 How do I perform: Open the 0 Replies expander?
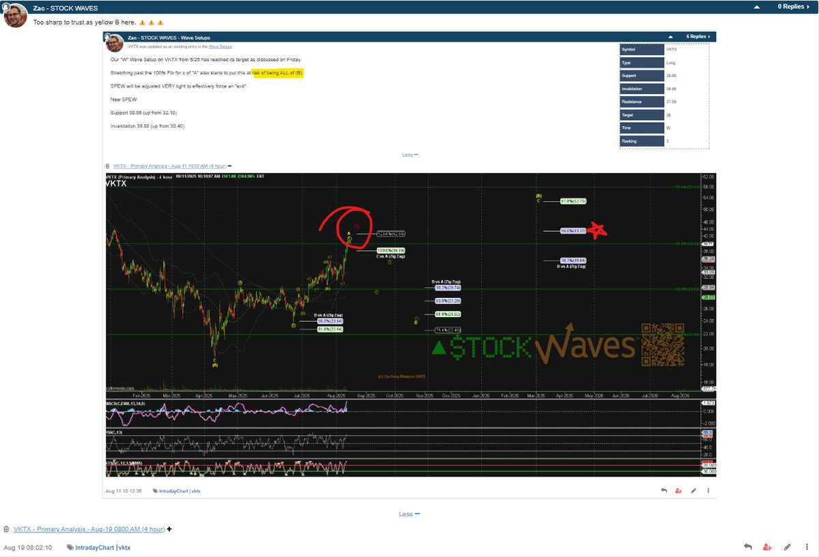click(x=792, y=7)
